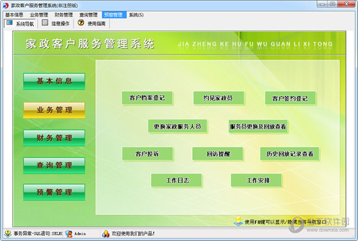Click the Admin user icon

point(69,233)
